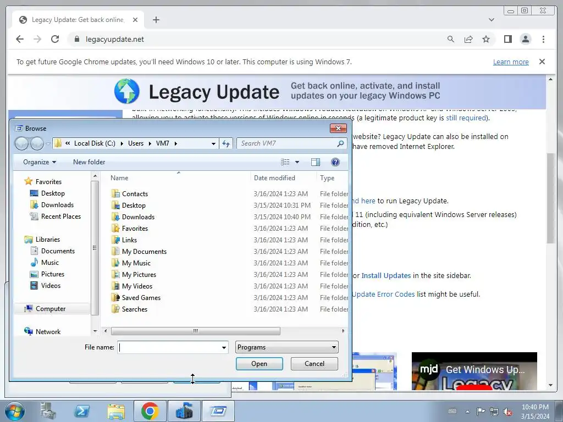563x422 pixels.
Task: Open the Music library
Action: pyautogui.click(x=49, y=262)
